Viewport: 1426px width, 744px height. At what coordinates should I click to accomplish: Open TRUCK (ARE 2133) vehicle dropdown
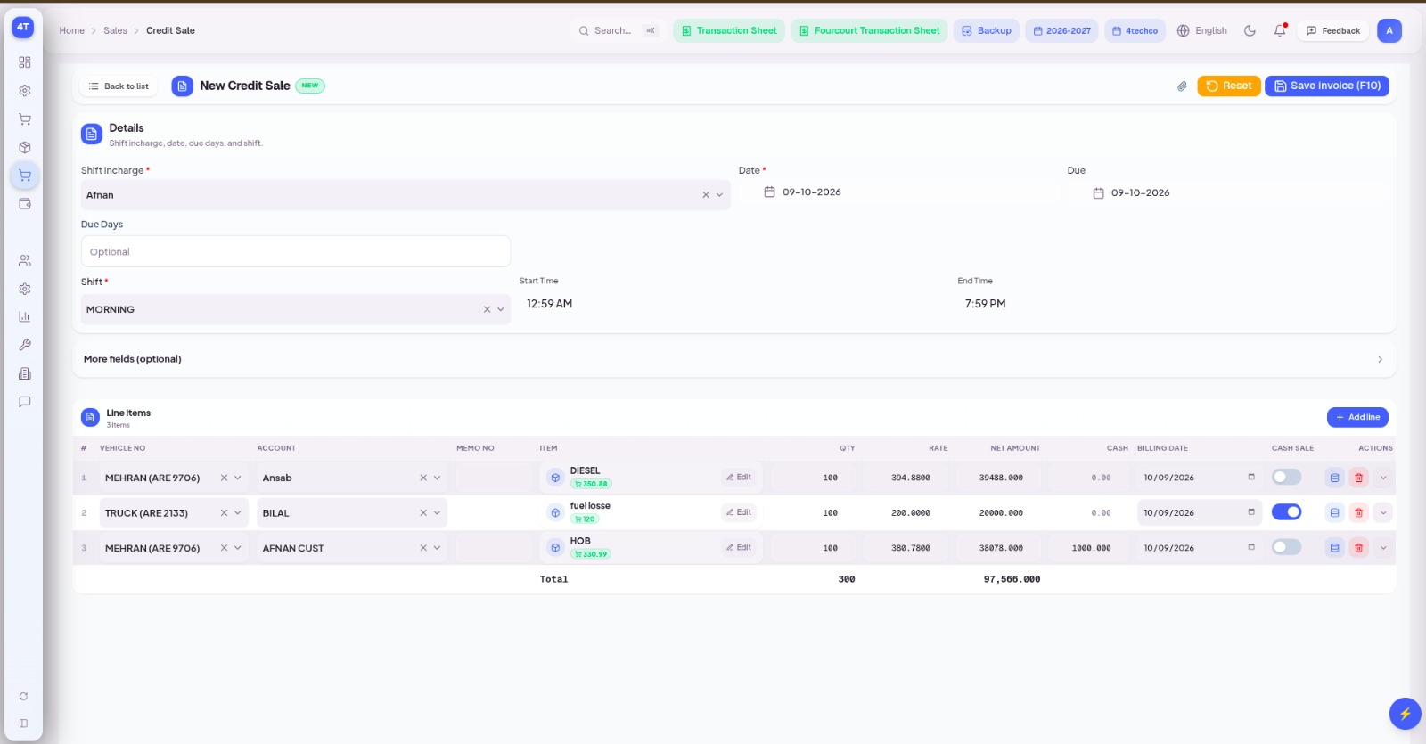(x=174, y=513)
